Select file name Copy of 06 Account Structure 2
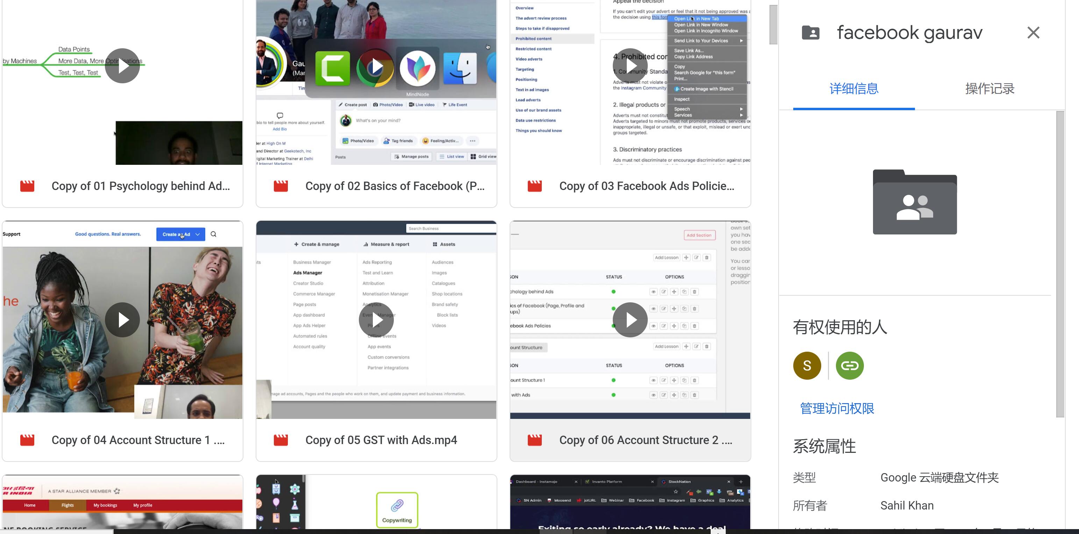 pyautogui.click(x=646, y=440)
